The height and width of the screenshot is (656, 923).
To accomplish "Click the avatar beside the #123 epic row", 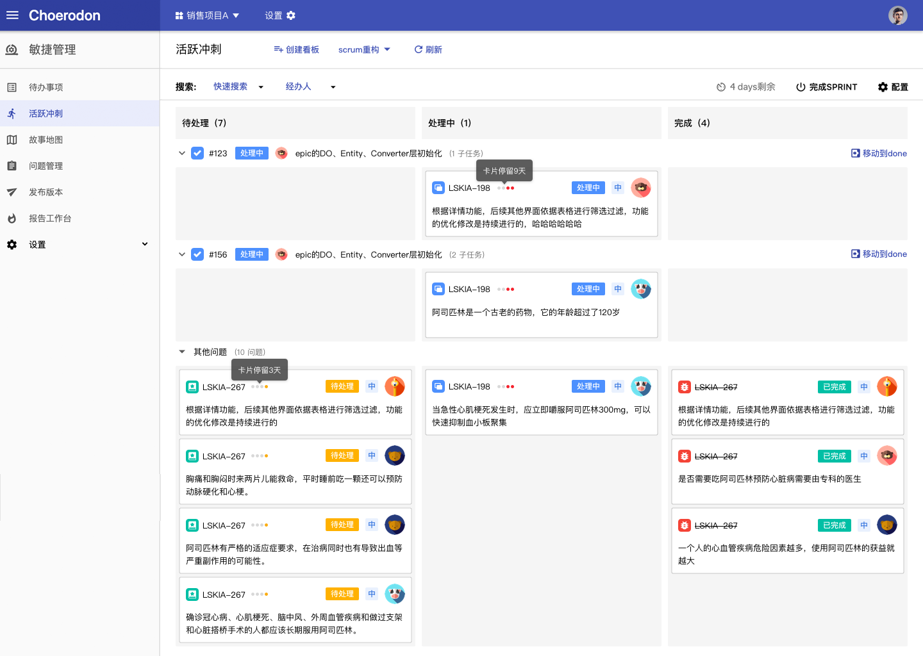I will click(x=281, y=153).
